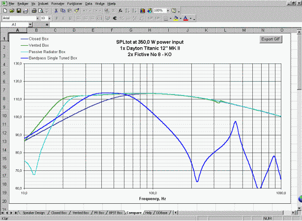Click the email/send toolbar icon

[26, 11]
